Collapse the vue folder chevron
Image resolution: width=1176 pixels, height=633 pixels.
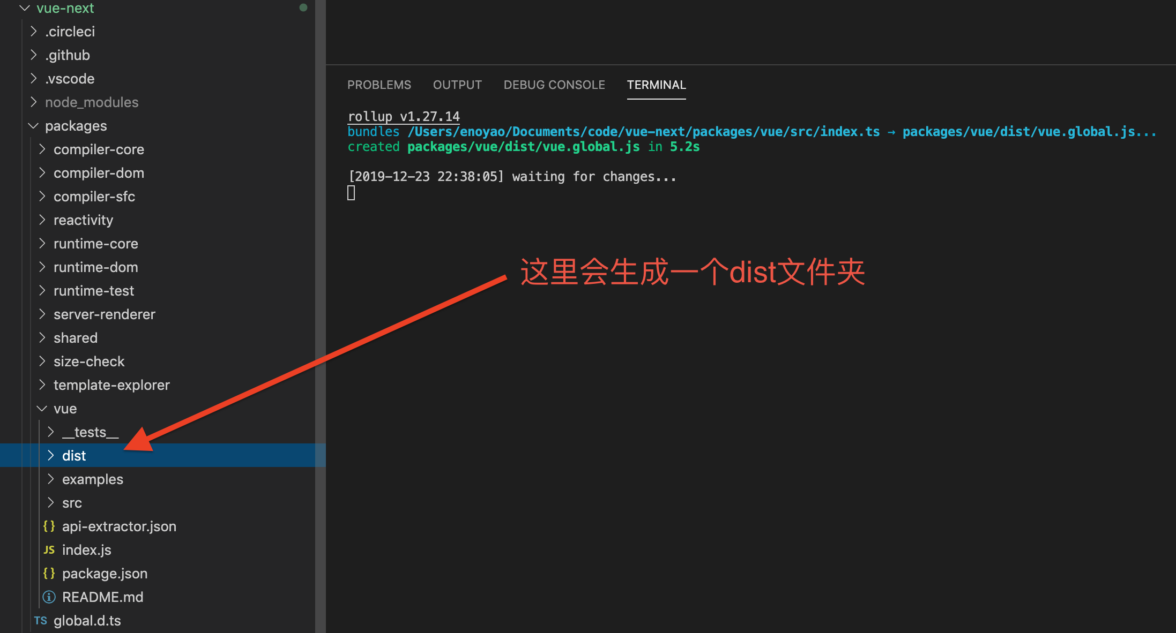42,409
